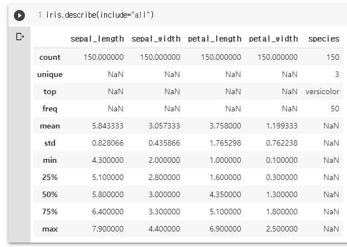Click the sepal_width column header
347x247 pixels.
click(x=156, y=39)
